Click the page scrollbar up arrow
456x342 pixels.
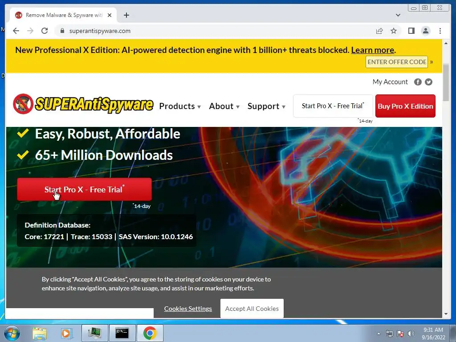click(x=446, y=43)
